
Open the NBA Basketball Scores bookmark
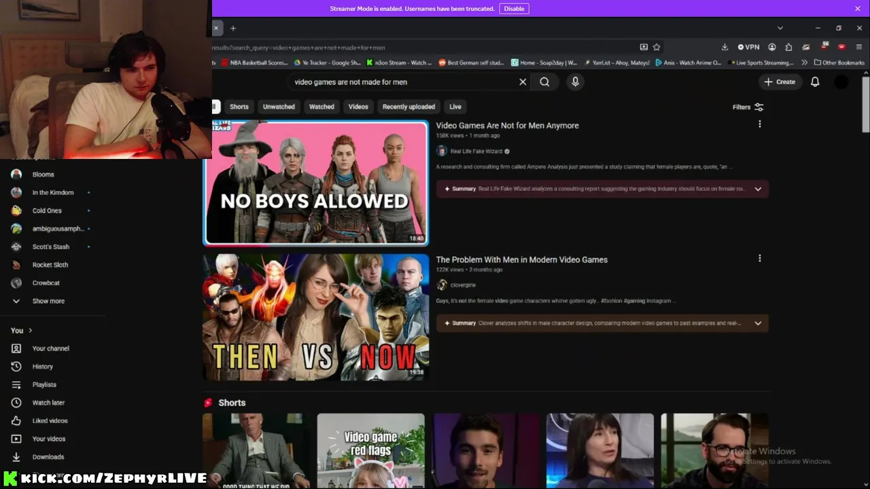click(x=255, y=62)
